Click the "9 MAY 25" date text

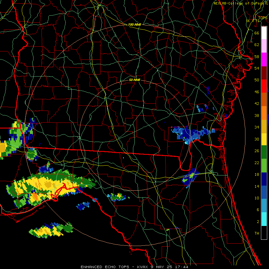[x=162, y=267]
